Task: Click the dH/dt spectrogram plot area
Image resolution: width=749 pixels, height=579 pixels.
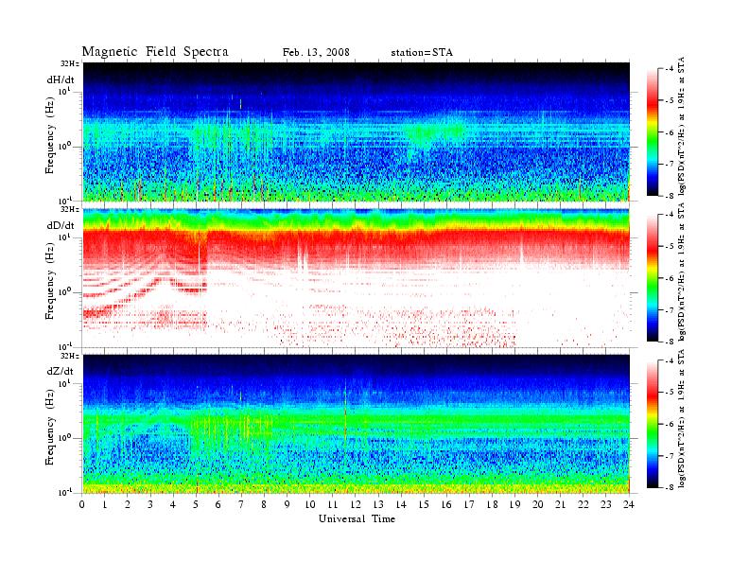Action: pyautogui.click(x=356, y=132)
